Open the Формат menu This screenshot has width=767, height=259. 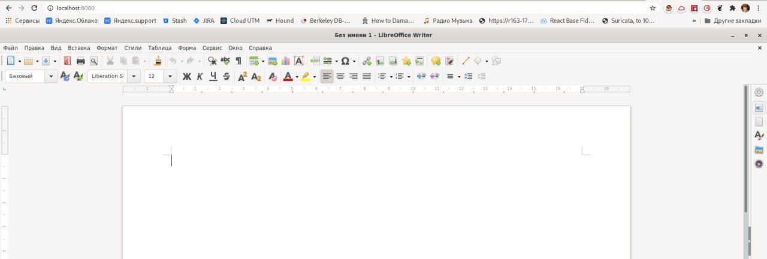coord(107,47)
